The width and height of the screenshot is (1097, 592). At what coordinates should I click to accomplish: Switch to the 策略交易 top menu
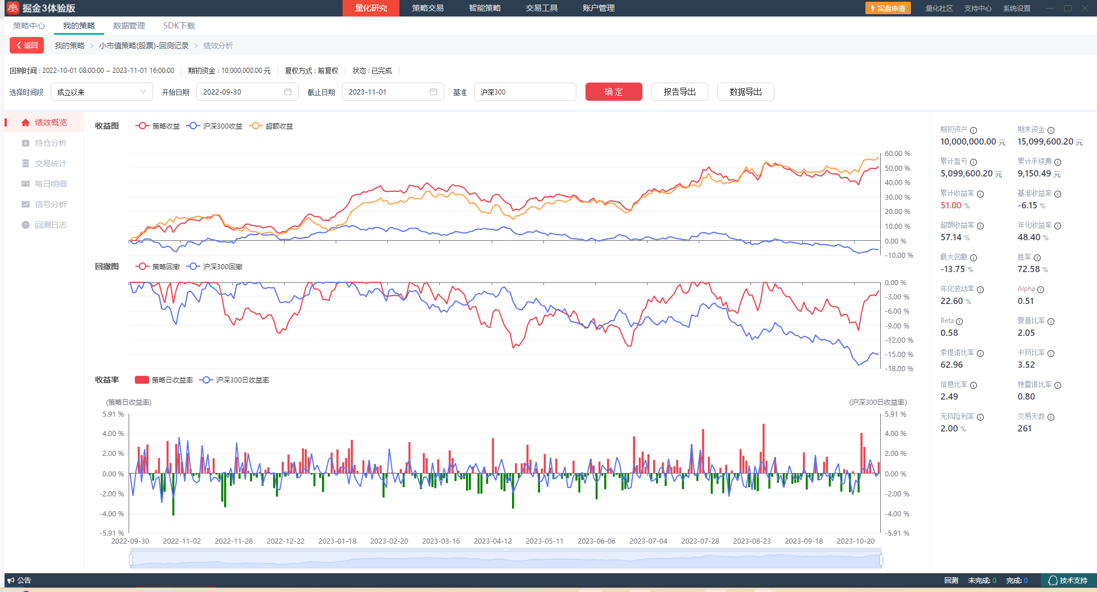428,8
